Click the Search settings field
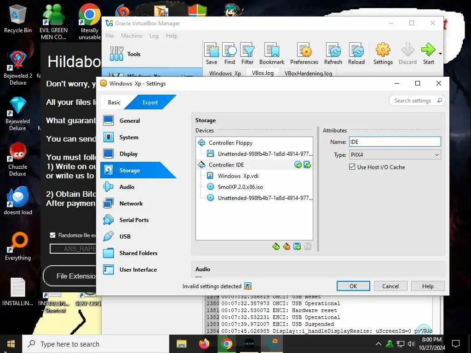 417,101
